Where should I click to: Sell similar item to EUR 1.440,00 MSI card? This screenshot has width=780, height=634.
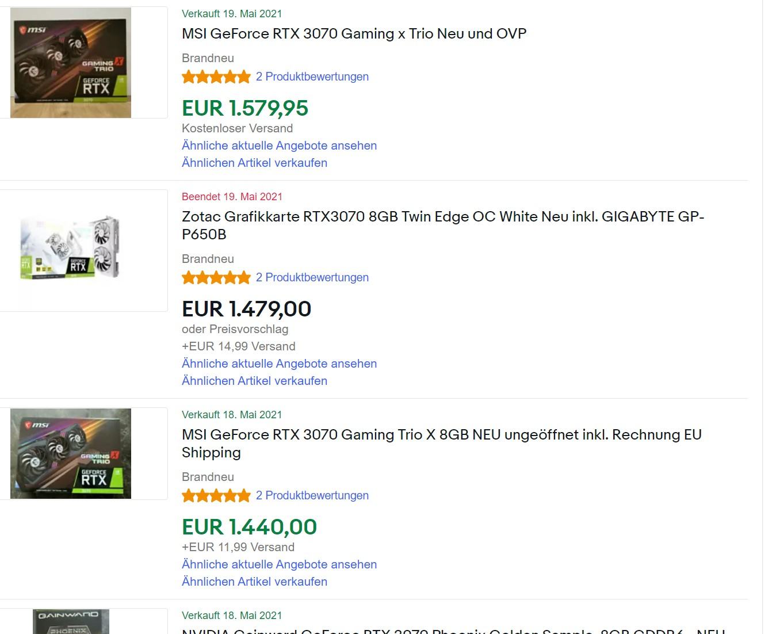tap(254, 582)
